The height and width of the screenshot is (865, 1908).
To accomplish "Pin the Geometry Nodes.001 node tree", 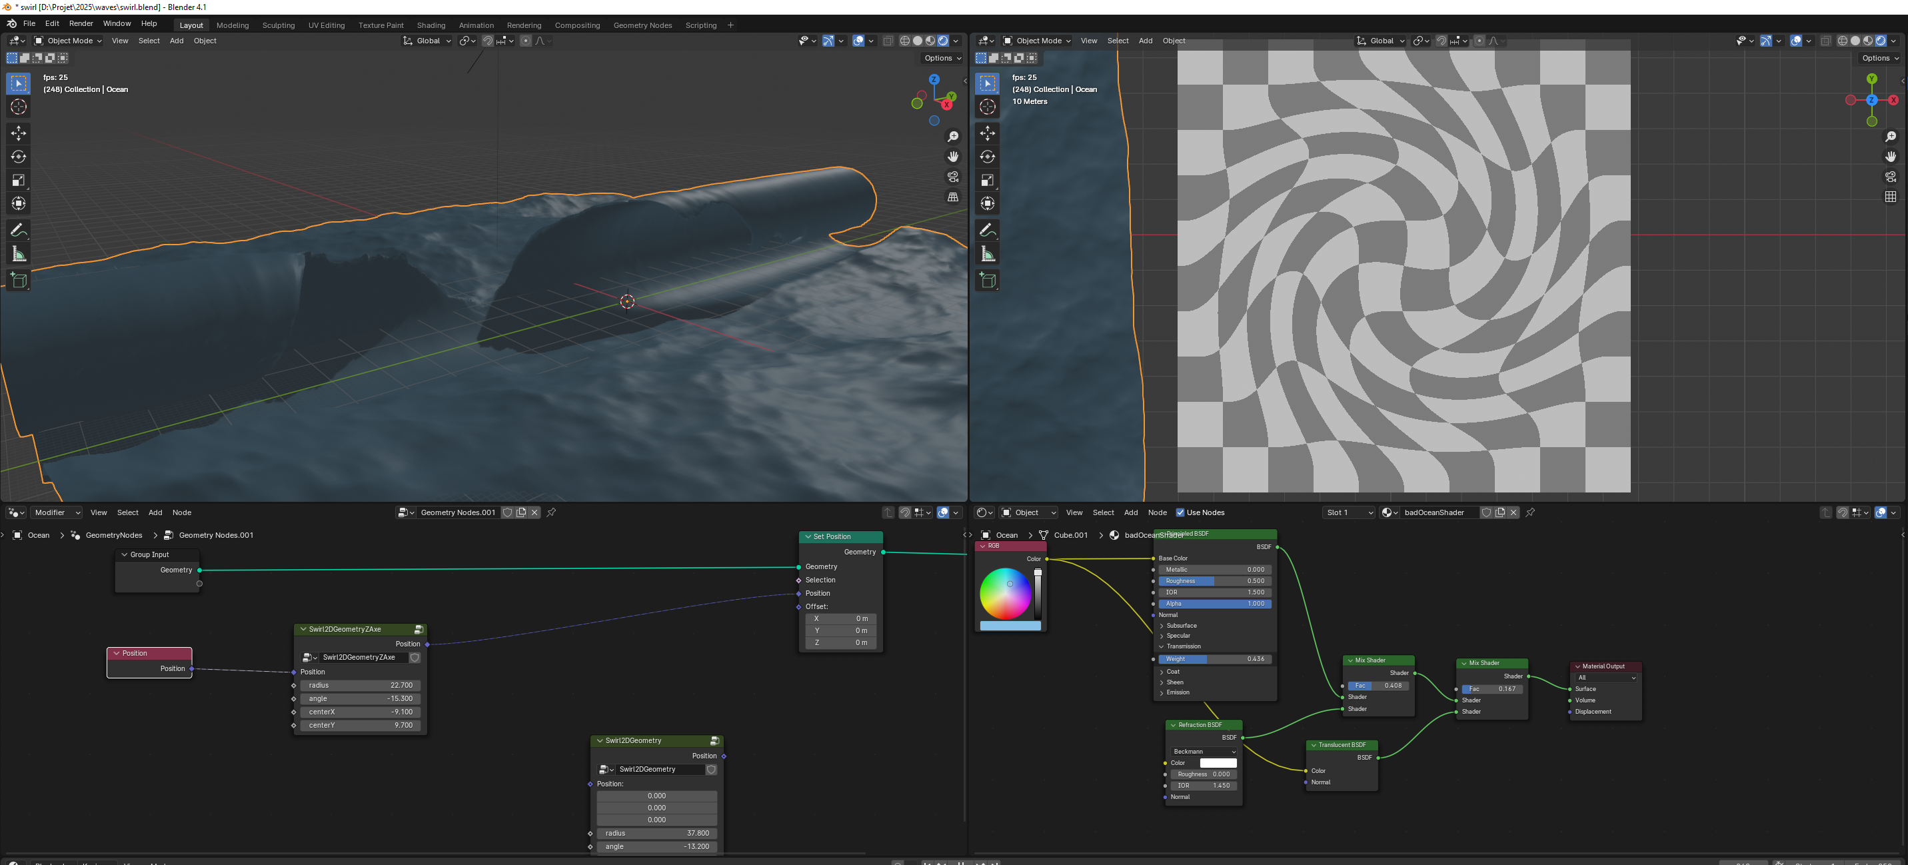I will (x=550, y=512).
